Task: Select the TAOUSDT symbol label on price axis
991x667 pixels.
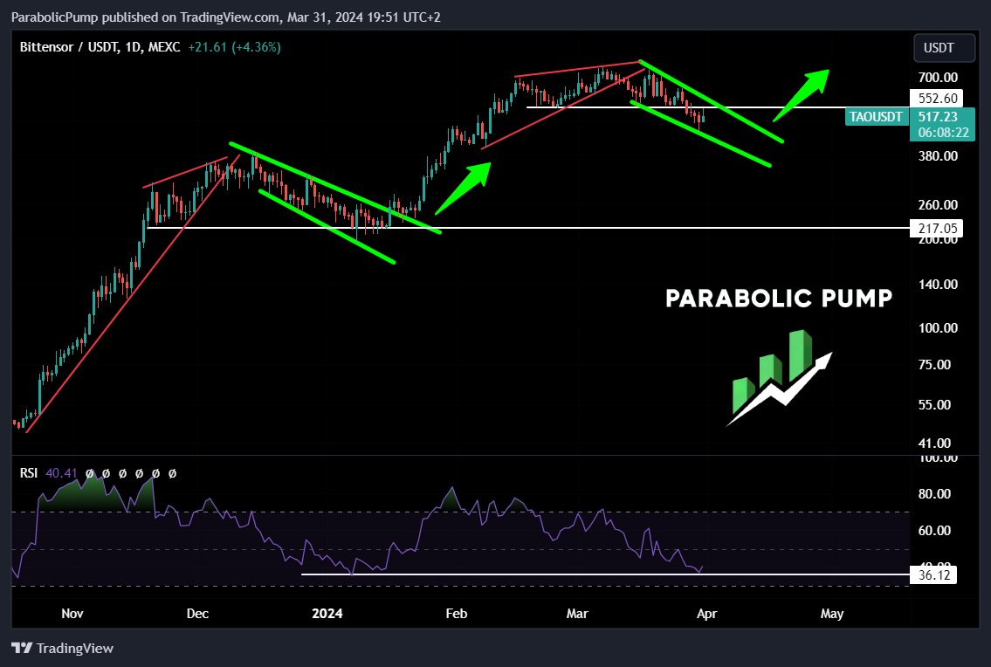Action: 876,117
